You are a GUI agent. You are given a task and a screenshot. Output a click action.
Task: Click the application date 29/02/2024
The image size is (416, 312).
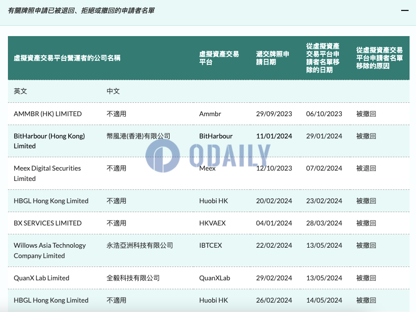pos(274,278)
